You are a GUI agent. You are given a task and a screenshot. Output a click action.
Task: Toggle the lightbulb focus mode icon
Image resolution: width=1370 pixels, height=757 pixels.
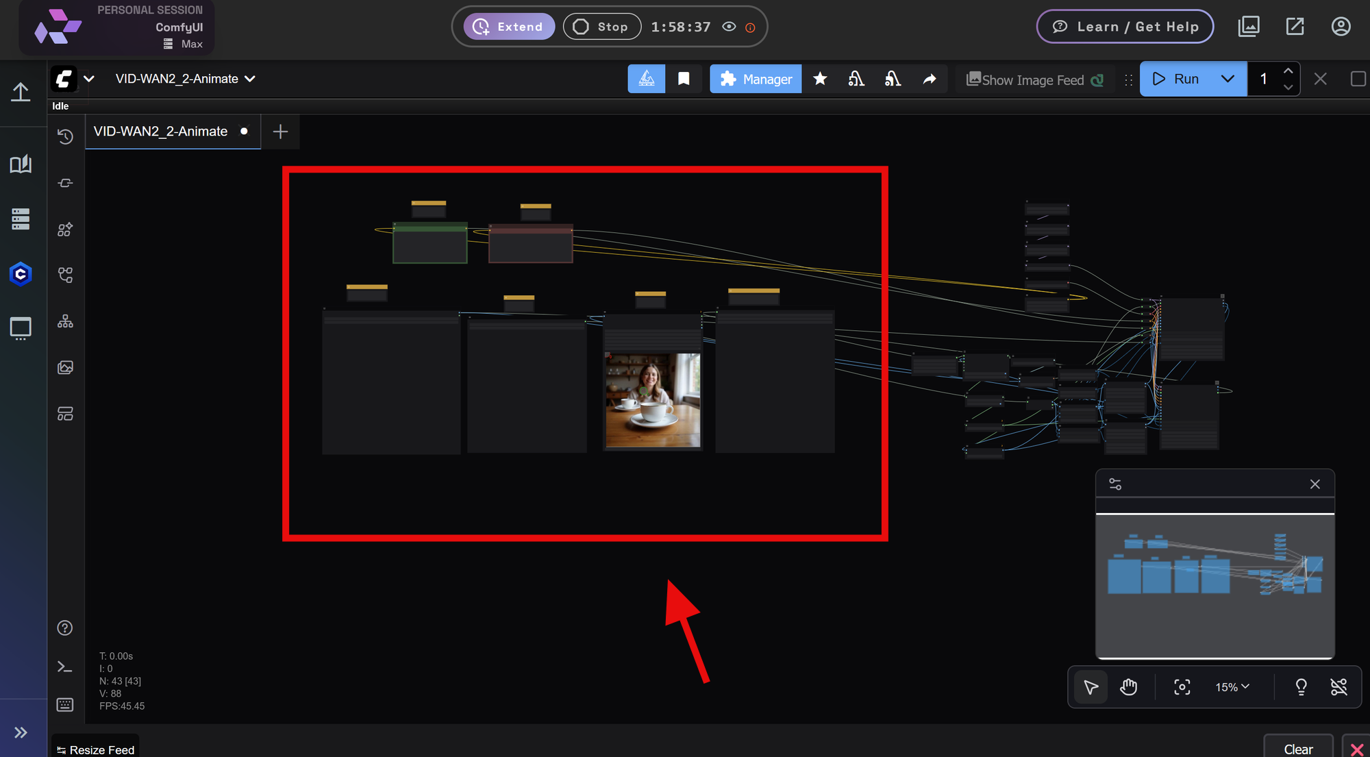coord(1301,686)
